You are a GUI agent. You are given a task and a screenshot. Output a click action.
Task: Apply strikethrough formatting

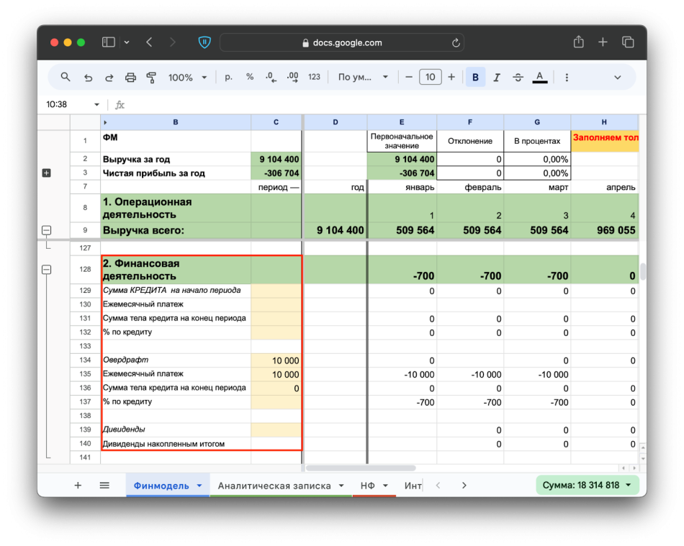click(518, 77)
